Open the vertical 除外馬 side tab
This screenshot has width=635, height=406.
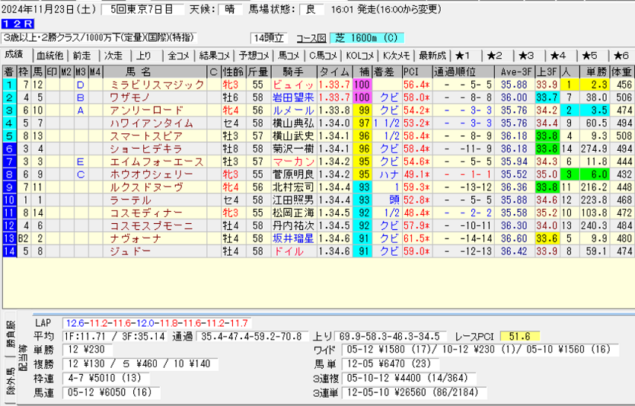click(x=10, y=386)
